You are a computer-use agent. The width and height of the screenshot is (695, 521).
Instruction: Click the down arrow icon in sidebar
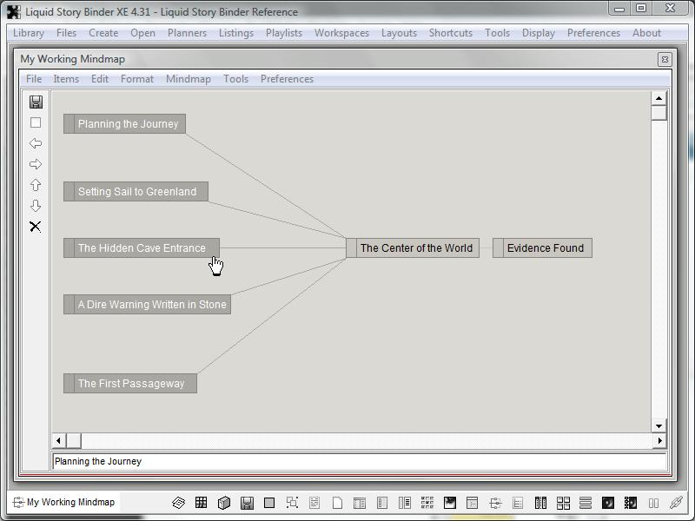click(36, 206)
